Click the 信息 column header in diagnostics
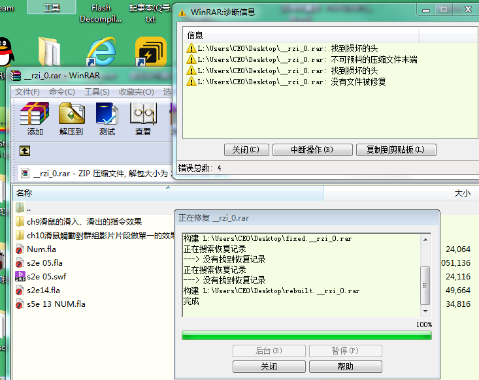This screenshot has width=479, height=380. coord(301,35)
